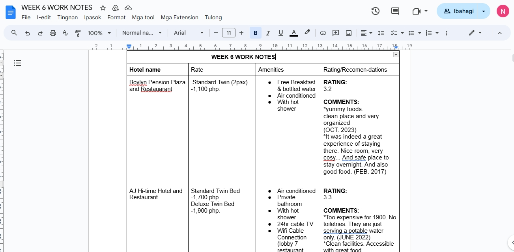Click 'Standard Twin (2pax)' rate text
This screenshot has height=252, width=514.
point(220,82)
